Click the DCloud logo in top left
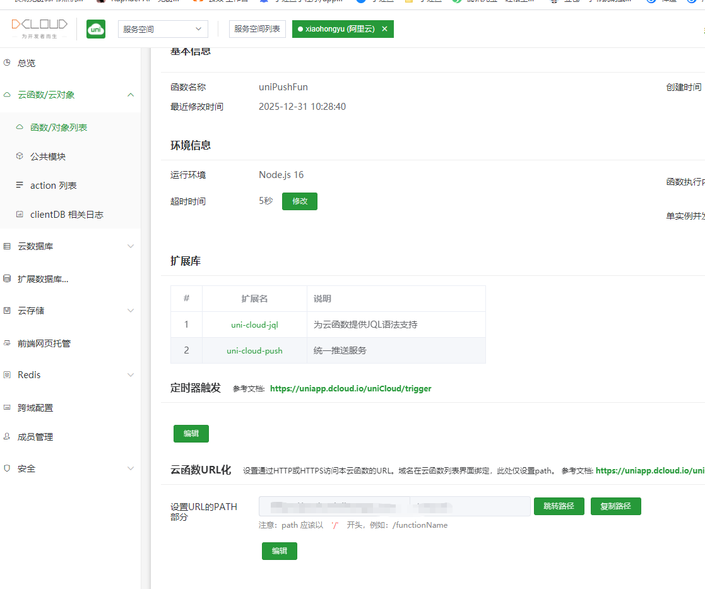 [39, 30]
